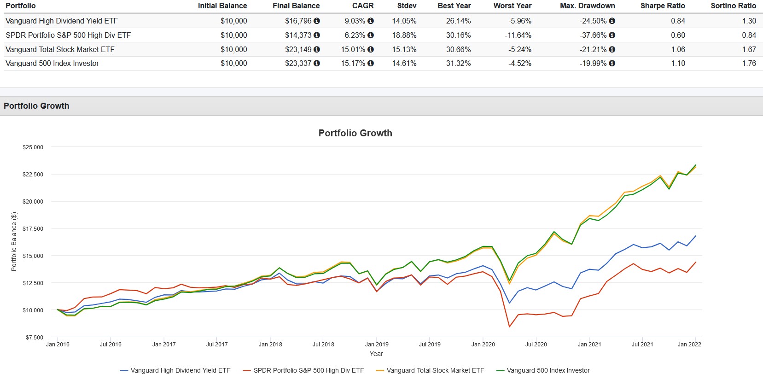This screenshot has height=374, width=763.
Task: Click the Max. Drawdown column header
Action: (x=588, y=6)
